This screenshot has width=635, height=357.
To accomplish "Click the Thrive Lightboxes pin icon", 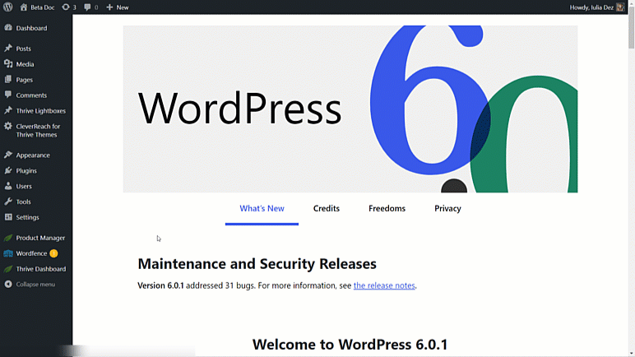I will (x=8, y=110).
